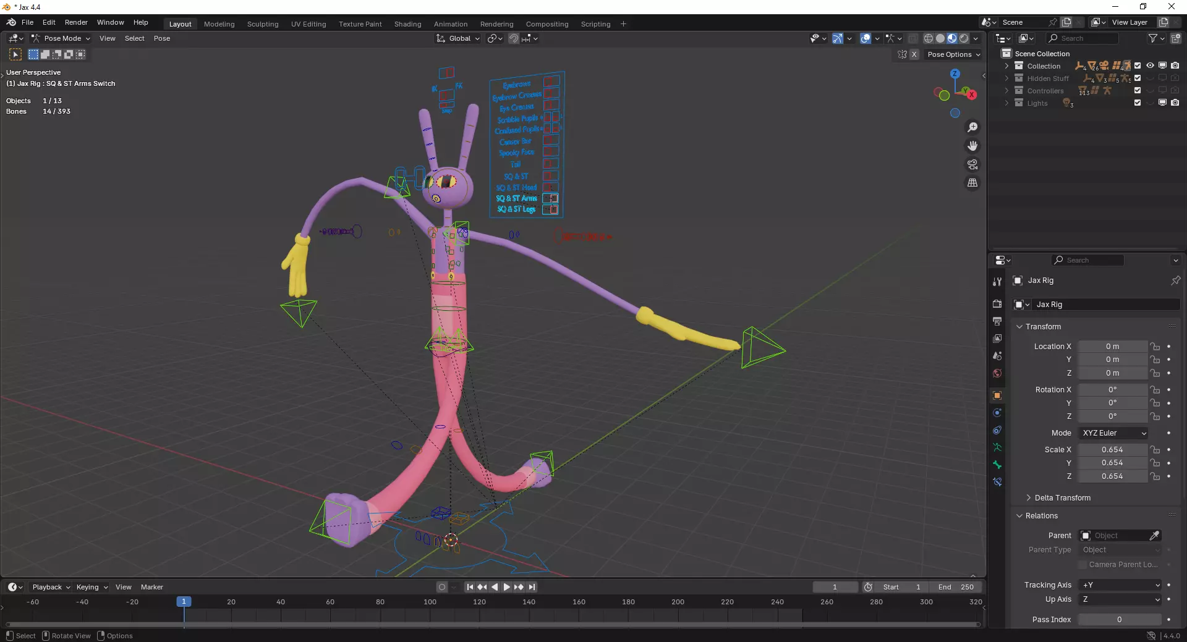Lock the Location X field

point(1155,347)
